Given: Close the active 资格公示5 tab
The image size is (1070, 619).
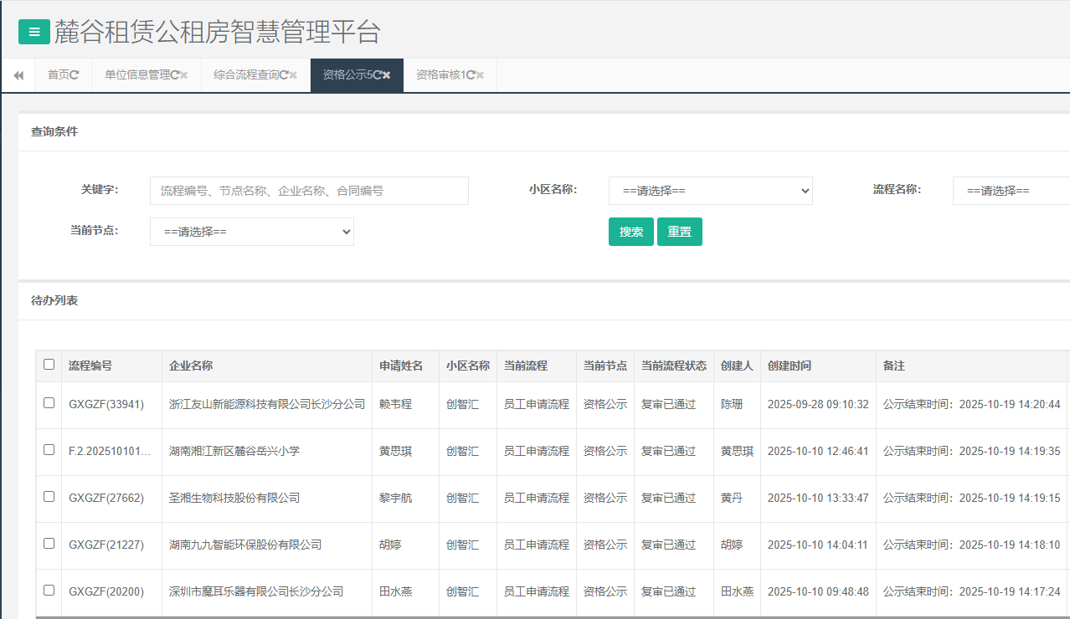Looking at the screenshot, I should (387, 75).
